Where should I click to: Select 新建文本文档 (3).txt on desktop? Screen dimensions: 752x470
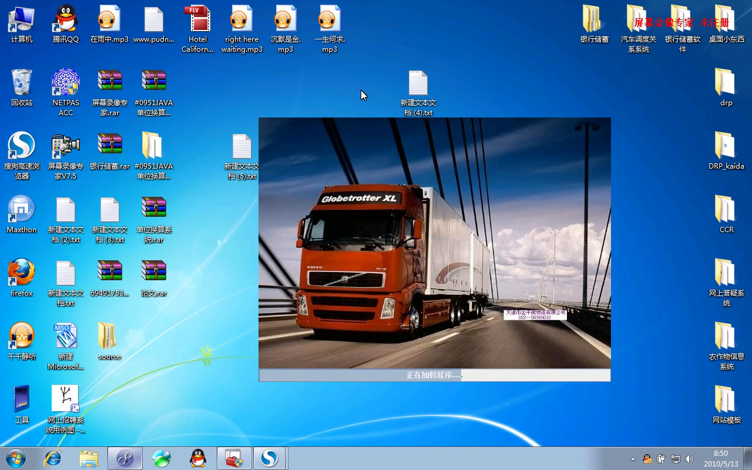coord(110,219)
